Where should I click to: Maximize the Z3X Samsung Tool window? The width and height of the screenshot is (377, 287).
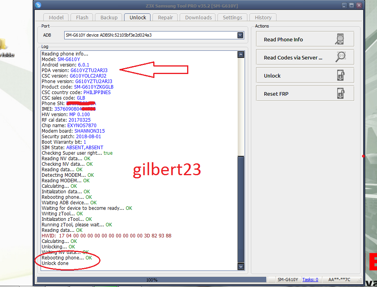[x=351, y=5]
